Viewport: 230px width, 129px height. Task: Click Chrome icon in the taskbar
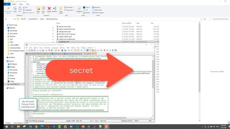click(x=36, y=126)
